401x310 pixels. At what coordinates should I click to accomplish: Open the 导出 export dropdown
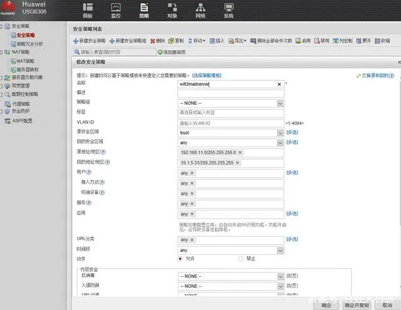coord(237,41)
